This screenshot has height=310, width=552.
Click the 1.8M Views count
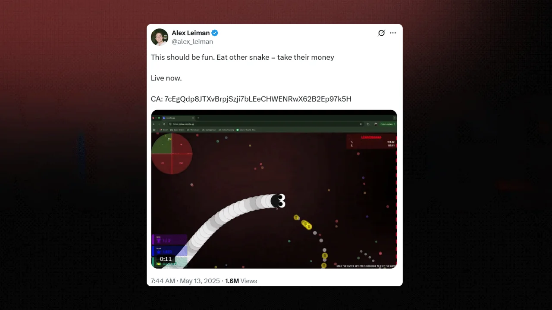click(241, 281)
